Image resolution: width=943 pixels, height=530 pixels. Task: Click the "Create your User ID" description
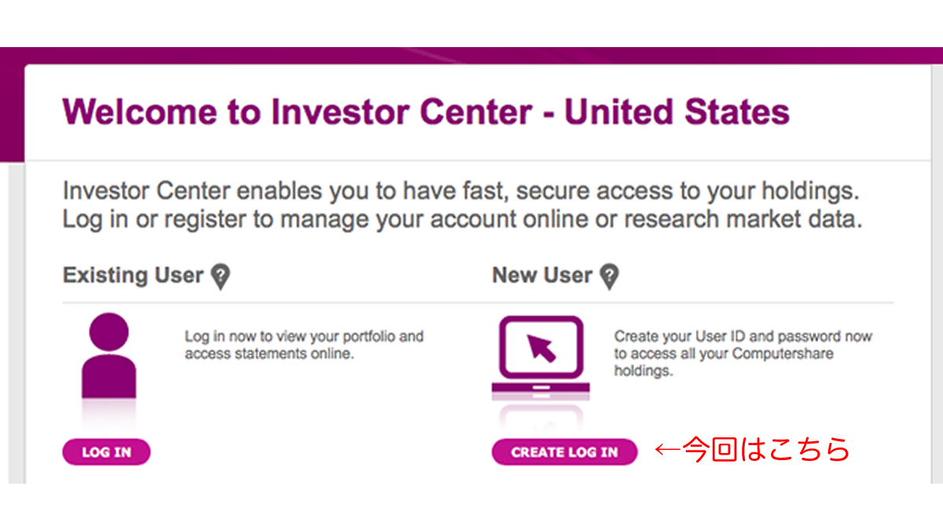pyautogui.click(x=743, y=353)
